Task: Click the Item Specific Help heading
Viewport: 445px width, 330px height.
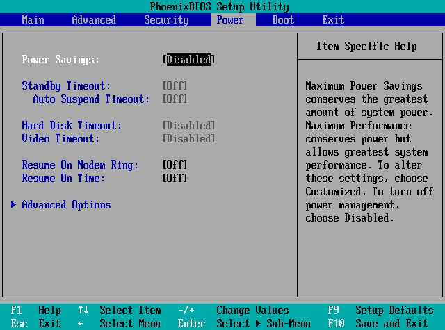Action: click(366, 47)
